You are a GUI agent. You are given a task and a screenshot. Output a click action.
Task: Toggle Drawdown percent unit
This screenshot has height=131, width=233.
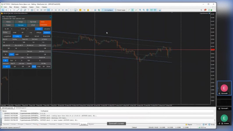click(x=6, y=61)
